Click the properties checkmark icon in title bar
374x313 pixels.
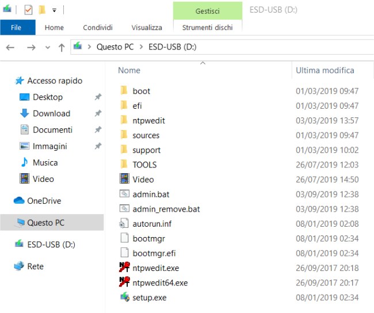pyautogui.click(x=28, y=10)
